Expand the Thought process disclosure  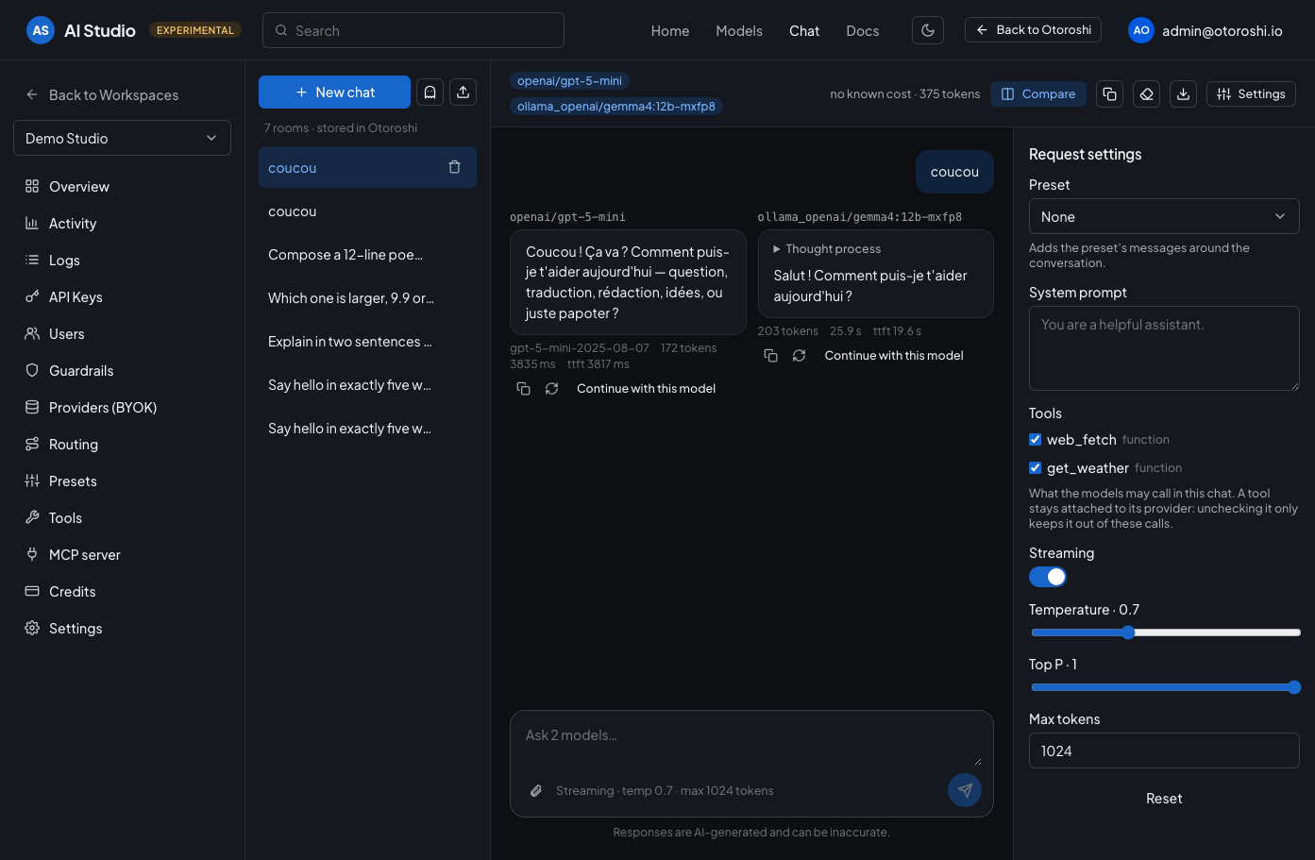click(827, 248)
